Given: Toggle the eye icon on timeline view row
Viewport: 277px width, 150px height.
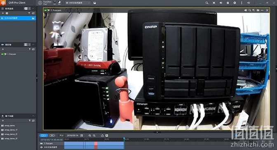Looking at the screenshot, I should (x=42, y=147).
